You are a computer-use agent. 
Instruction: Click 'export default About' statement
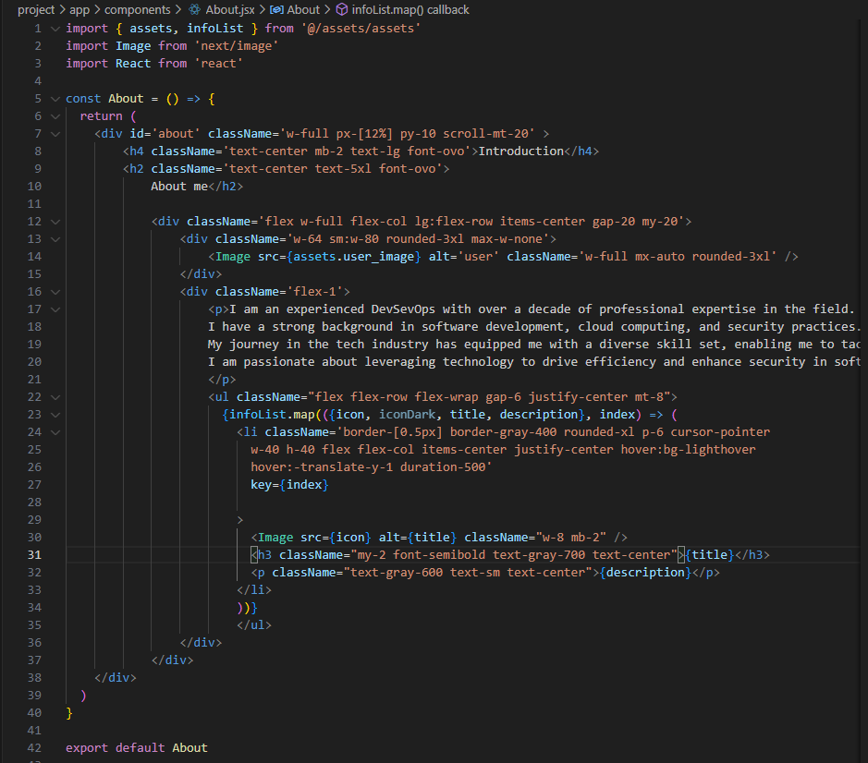coord(137,748)
